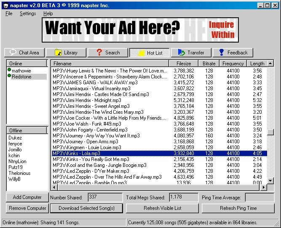Open the Help menu
Viewport: 281px width, 228px height.
coord(48,13)
